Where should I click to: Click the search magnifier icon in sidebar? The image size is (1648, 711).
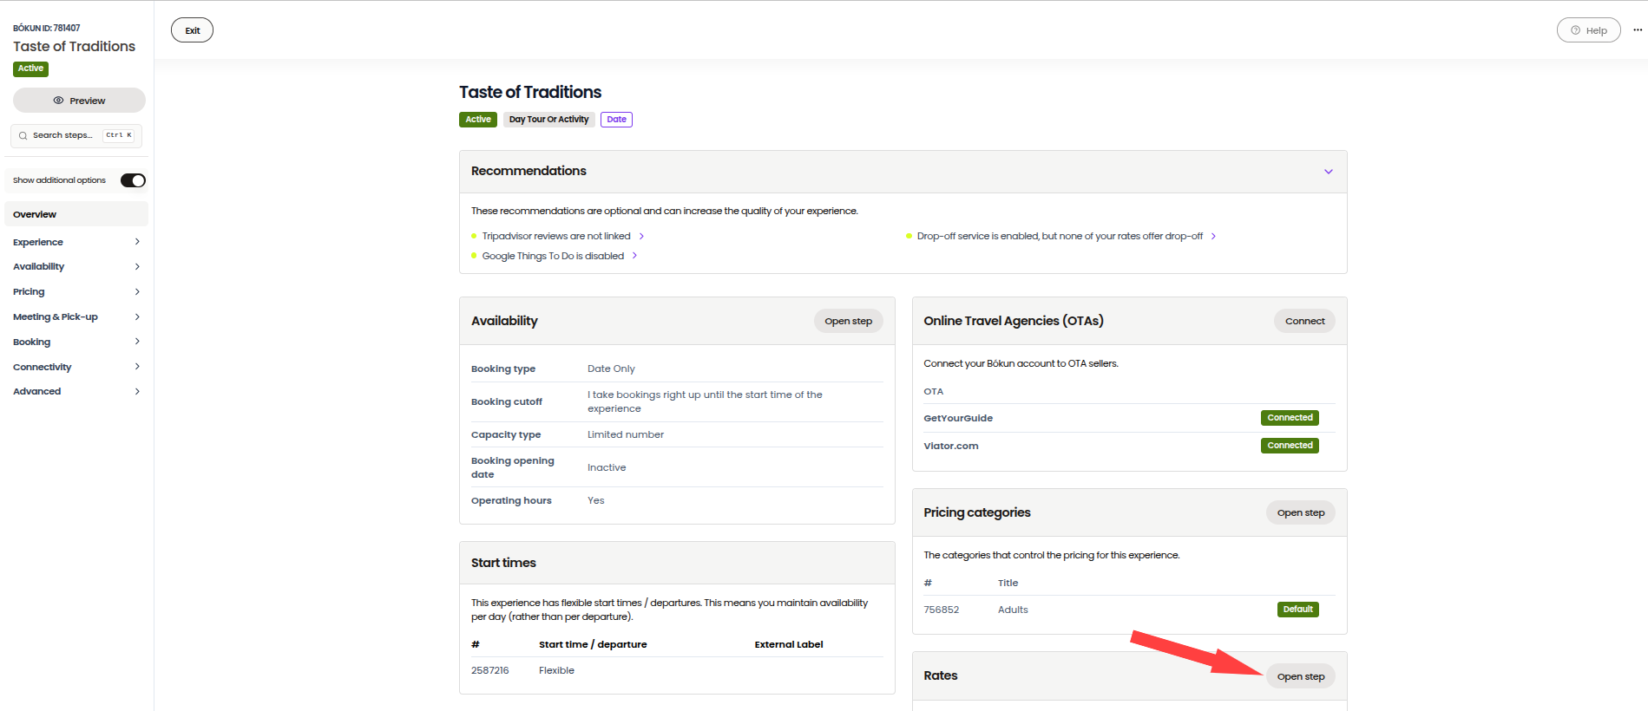(x=23, y=136)
